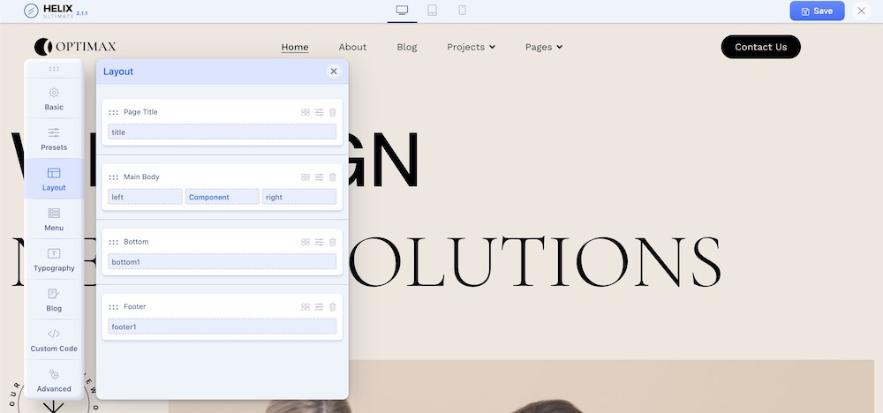Click the sidebar drag handle dots
Screen dimensions: 883x413
(x=54, y=69)
